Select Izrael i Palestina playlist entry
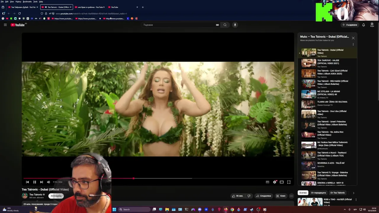Screen dimensions: 379x213 pos(327,125)
